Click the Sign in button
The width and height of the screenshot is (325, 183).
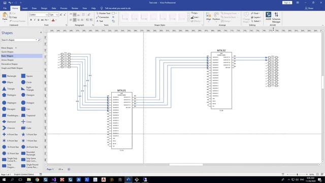(287, 3)
